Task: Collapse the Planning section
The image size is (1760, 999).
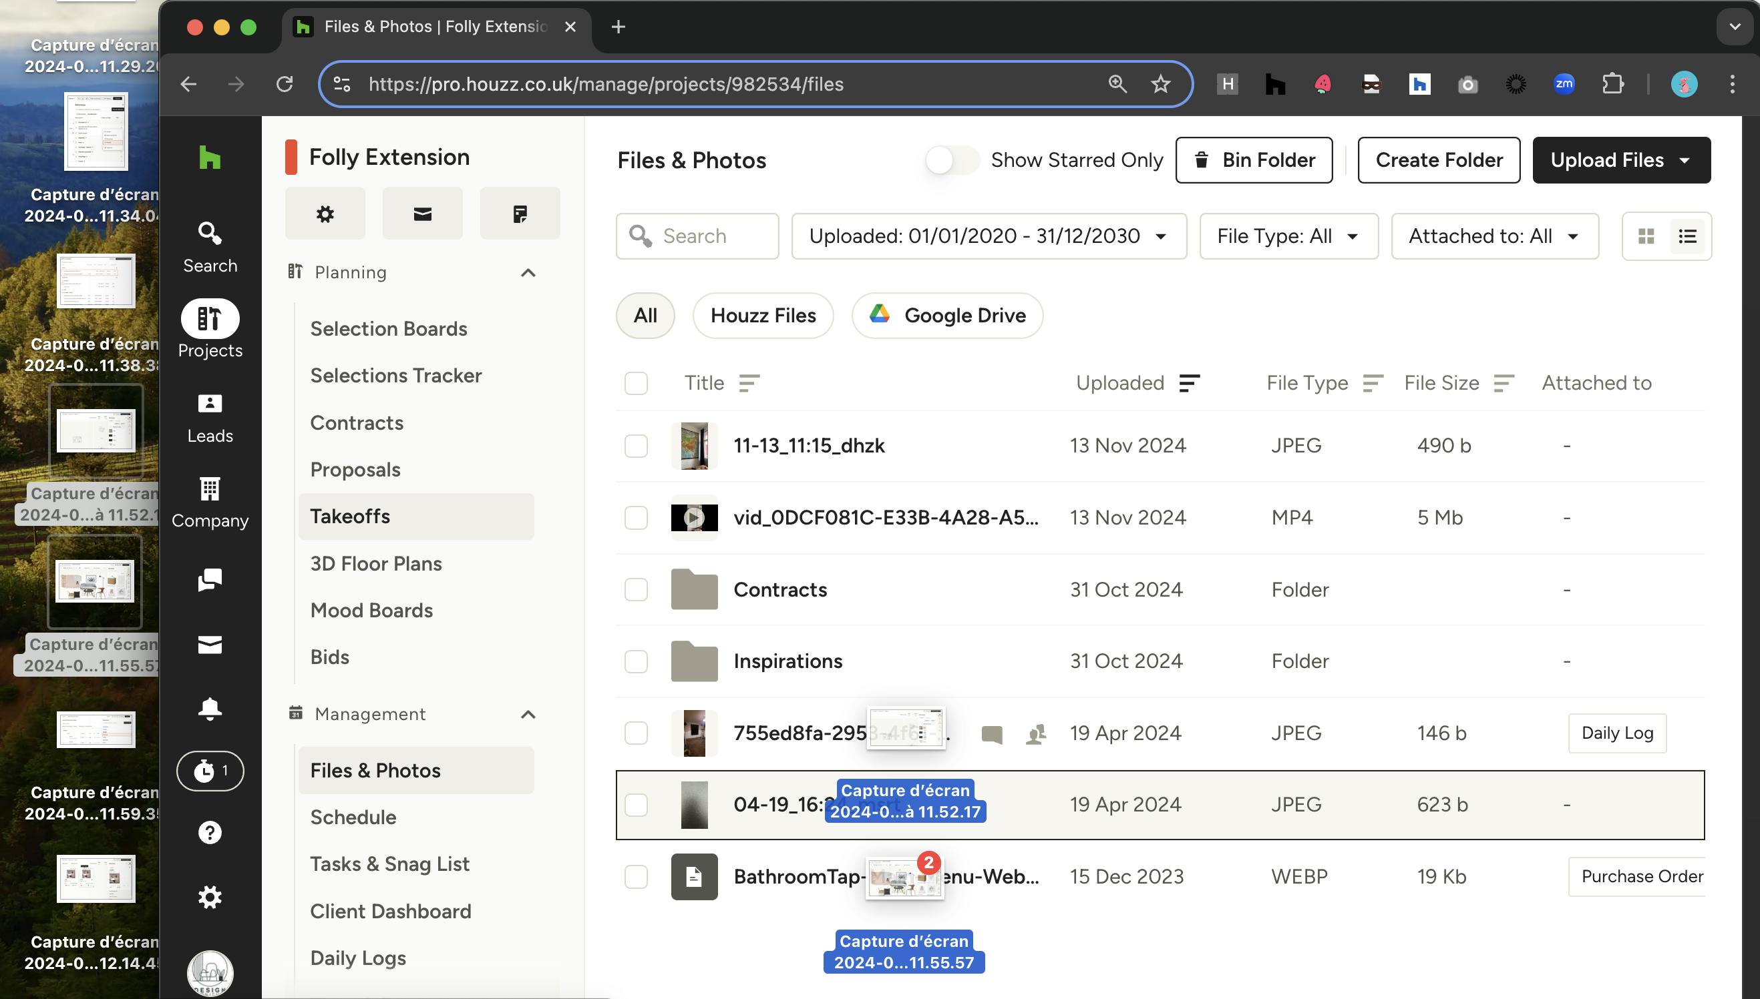Action: click(x=528, y=272)
